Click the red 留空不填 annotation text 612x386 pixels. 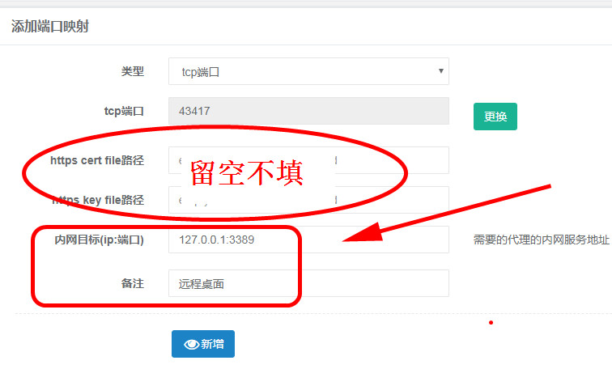pyautogui.click(x=246, y=172)
